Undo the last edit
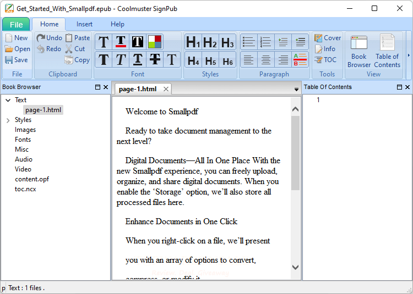 tap(49, 38)
